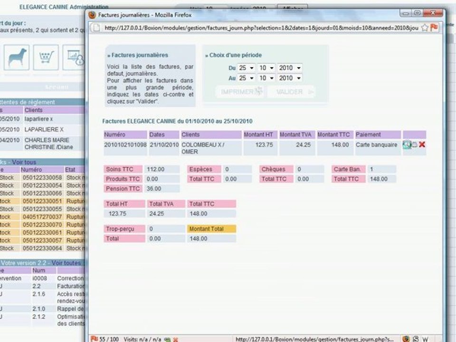Click the IMPRIMER button
Viewport: 456px width, 342px height.
coord(240,92)
